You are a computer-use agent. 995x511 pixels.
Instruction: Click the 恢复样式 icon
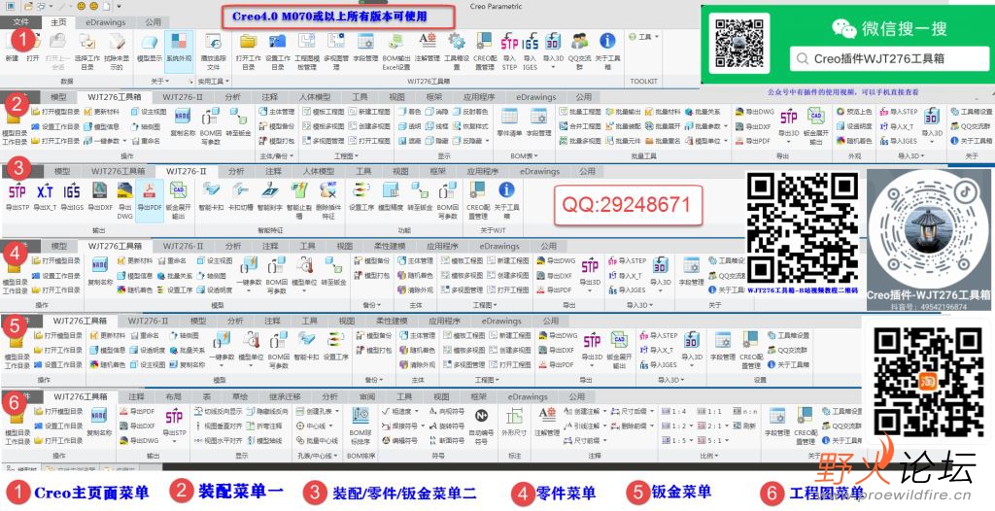click(471, 126)
